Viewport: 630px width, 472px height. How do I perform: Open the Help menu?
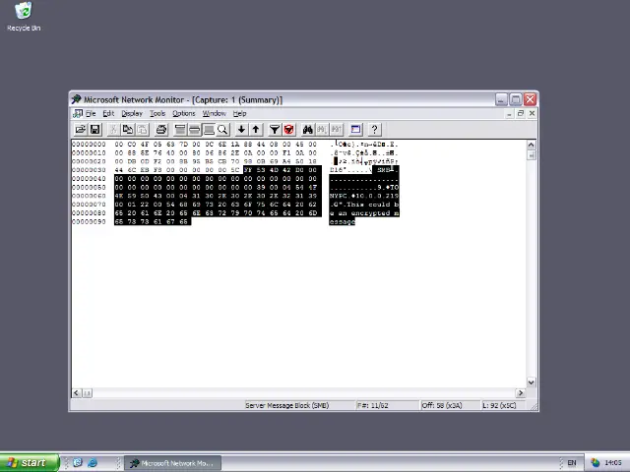(x=239, y=114)
